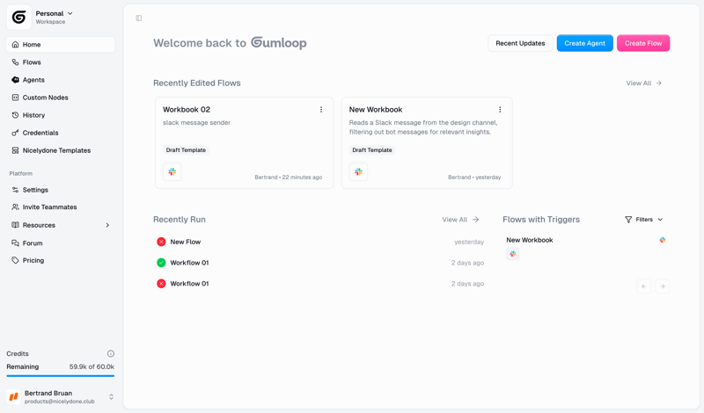Screen dimensions: 704x413
Task: Open Flows in sidebar
Action: coord(60,62)
